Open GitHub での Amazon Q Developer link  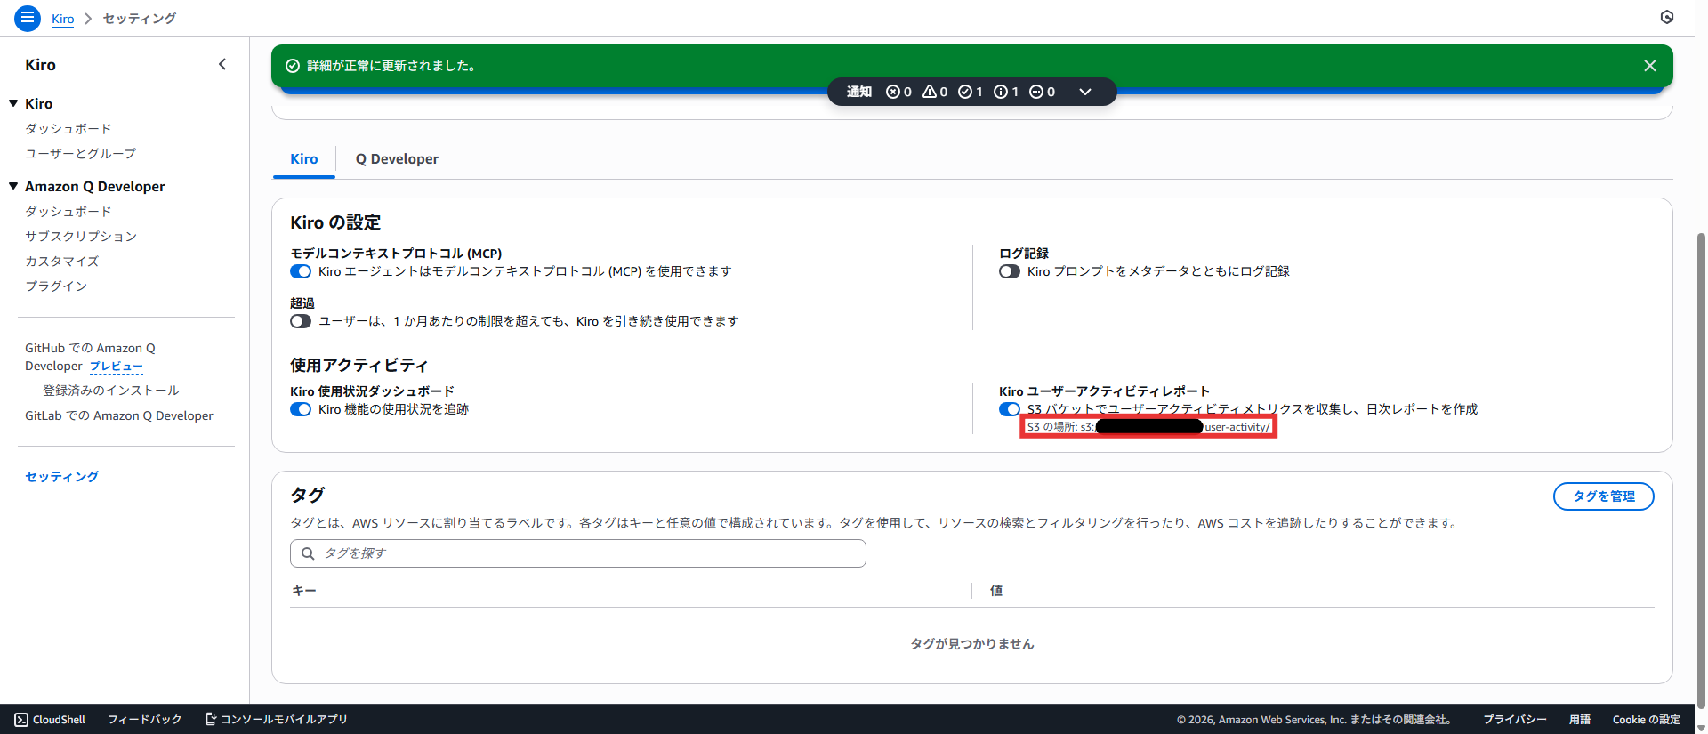tap(90, 357)
